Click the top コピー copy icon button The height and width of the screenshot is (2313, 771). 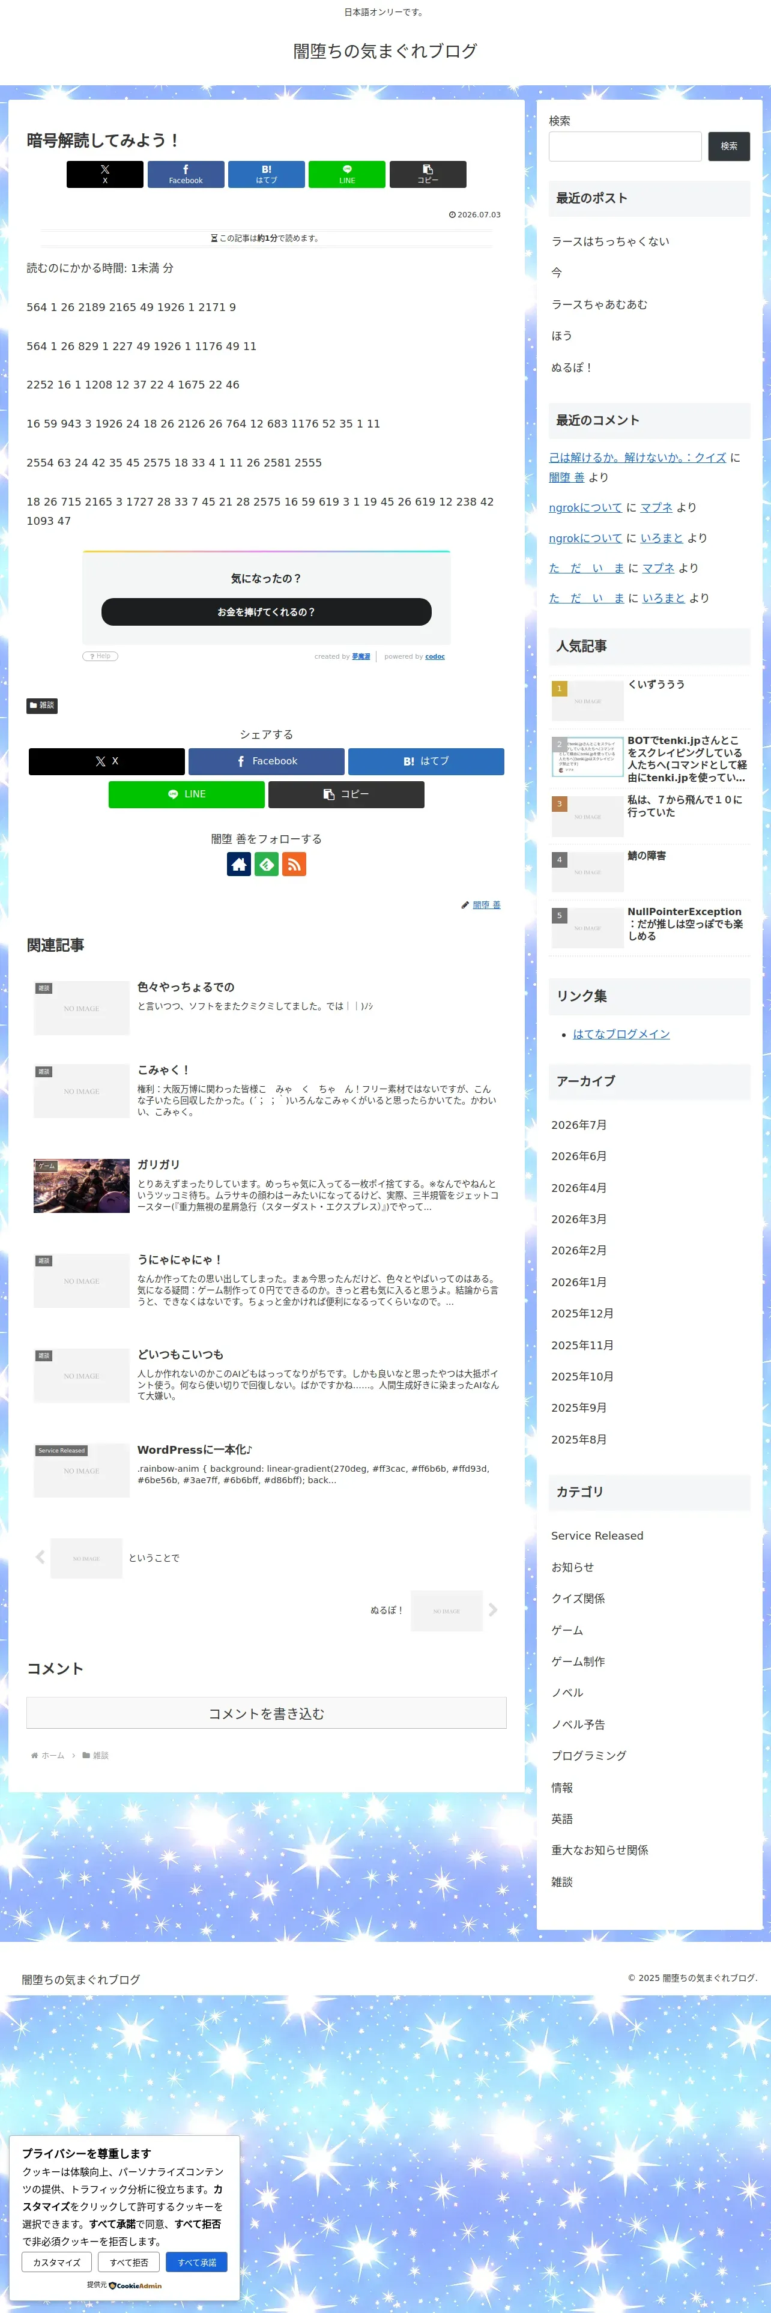pos(428,174)
